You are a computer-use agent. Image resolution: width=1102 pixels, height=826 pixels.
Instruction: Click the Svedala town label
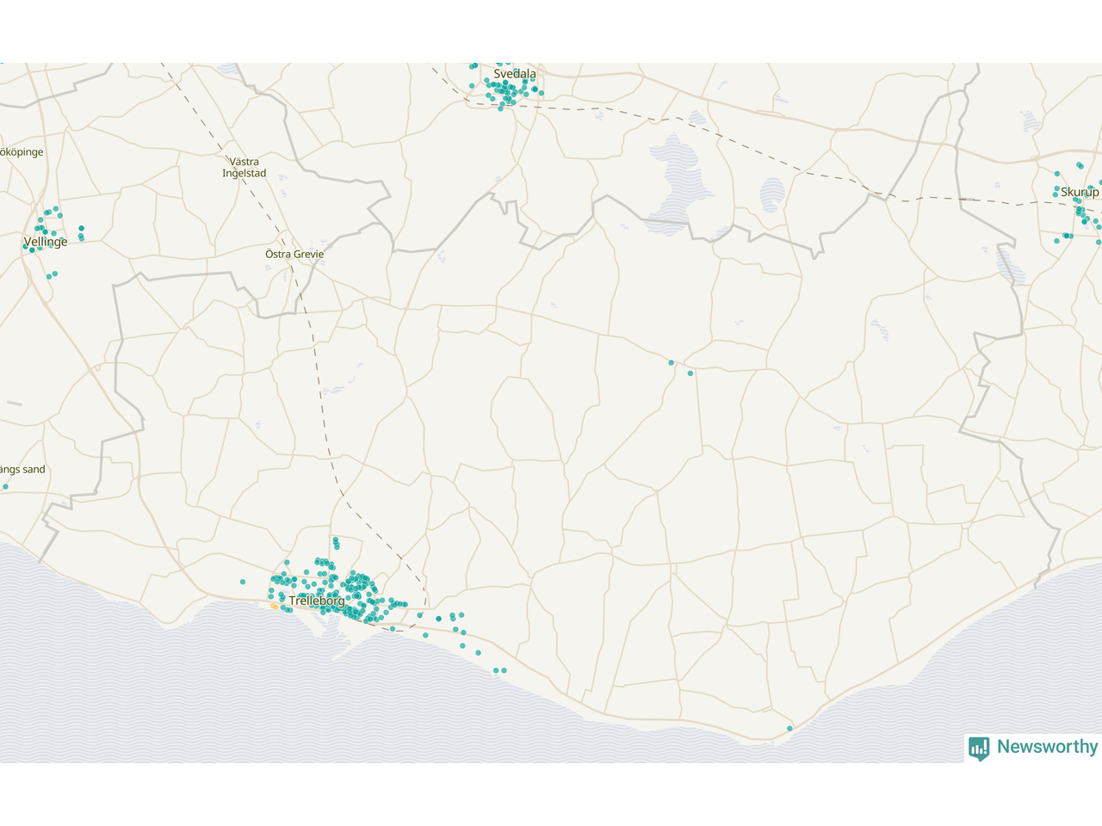515,74
